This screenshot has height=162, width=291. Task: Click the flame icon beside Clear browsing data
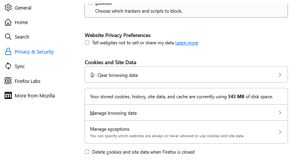[92, 75]
